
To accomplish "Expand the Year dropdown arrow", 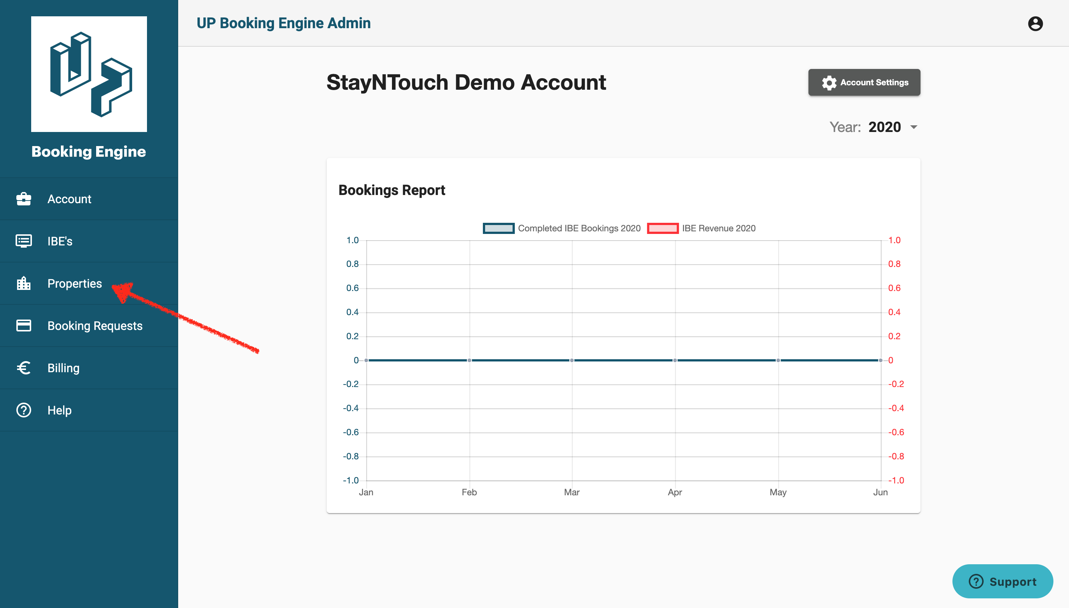I will pos(914,127).
